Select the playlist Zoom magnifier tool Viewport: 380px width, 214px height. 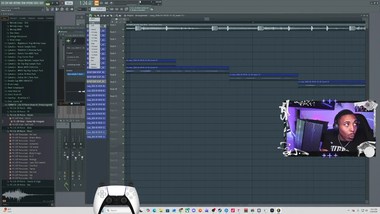117,15
